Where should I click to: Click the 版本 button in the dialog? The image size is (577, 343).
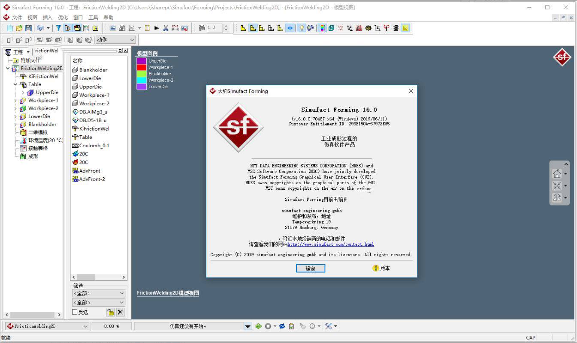click(381, 268)
